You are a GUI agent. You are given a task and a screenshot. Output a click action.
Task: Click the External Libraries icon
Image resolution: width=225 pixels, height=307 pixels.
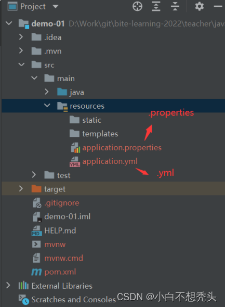(23, 286)
